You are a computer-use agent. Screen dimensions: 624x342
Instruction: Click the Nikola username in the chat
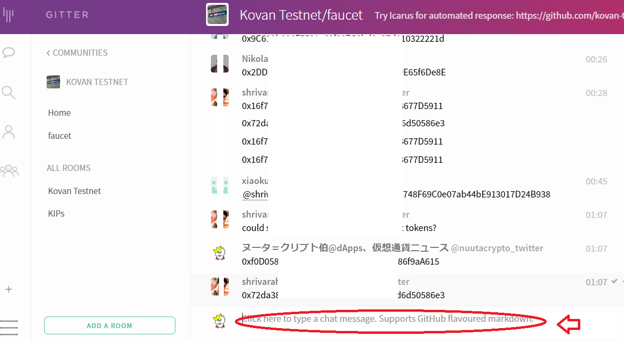tap(255, 59)
